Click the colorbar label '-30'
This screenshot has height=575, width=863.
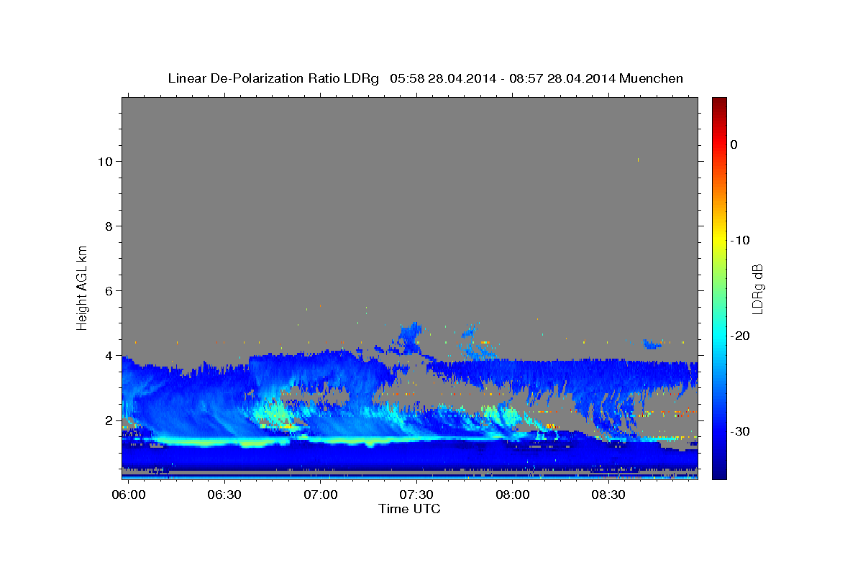coord(741,431)
